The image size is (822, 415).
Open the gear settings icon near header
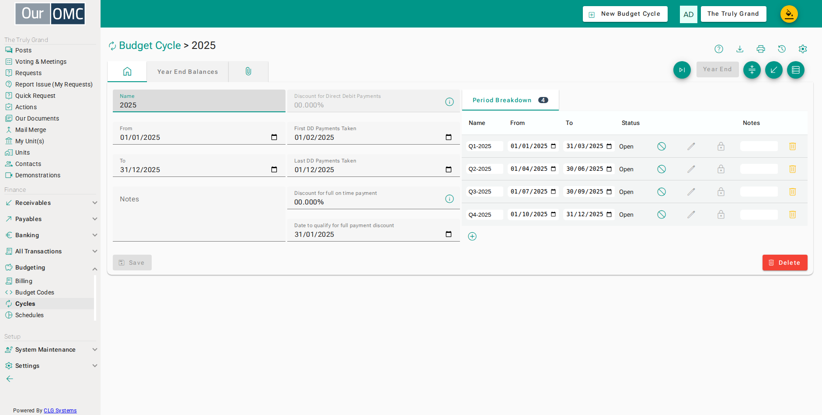803,49
